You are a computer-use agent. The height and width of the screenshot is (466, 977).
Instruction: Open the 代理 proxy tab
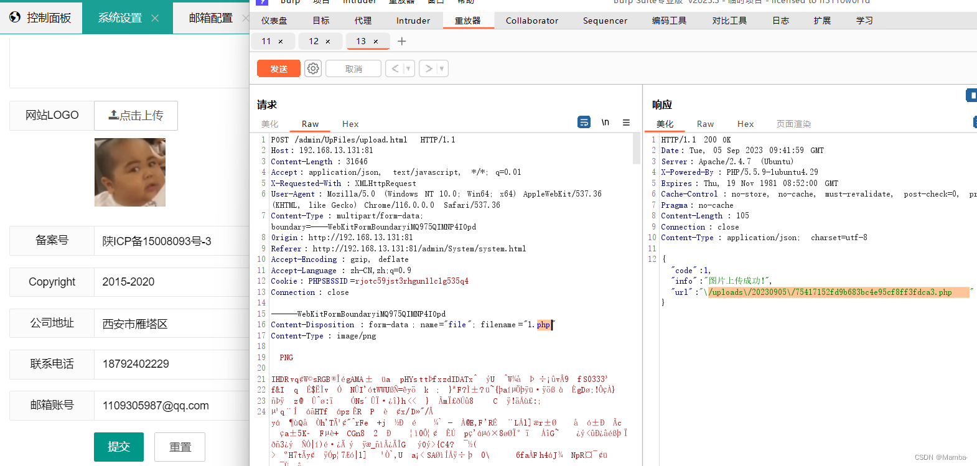(x=363, y=21)
